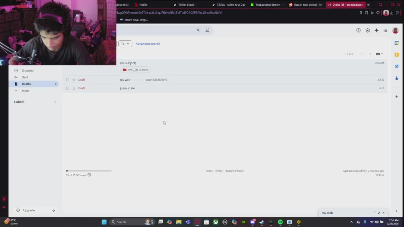Open browser tab search magnifier
Image resolution: width=404 pixels, height=227 pixels.
click(x=380, y=5)
